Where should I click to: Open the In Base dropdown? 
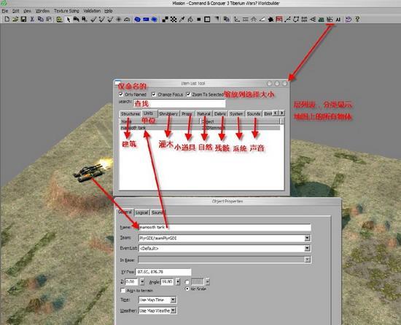(308, 260)
